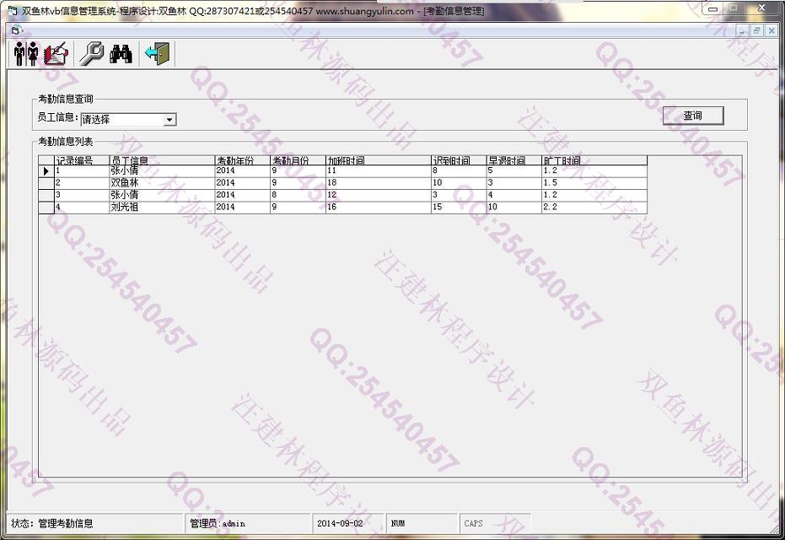This screenshot has width=785, height=540.
Task: Select the row selector arrow for record 1
Action: 46,171
